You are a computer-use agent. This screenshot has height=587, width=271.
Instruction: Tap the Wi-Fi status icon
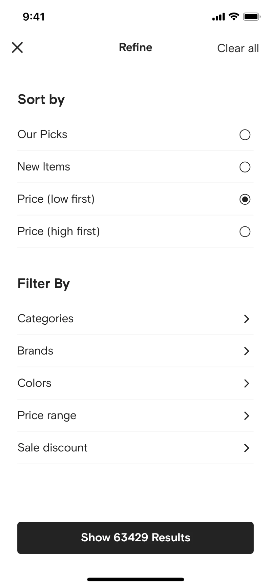tap(234, 16)
